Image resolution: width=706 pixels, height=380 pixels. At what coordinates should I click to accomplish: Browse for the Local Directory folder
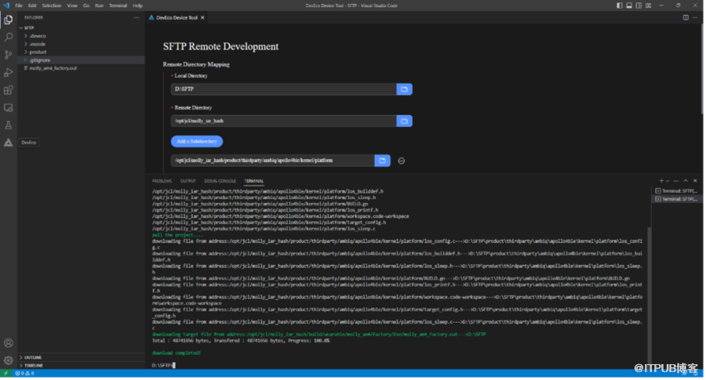coord(405,90)
